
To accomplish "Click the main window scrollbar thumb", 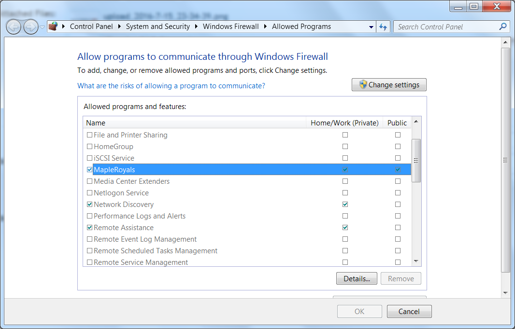I will [505, 160].
